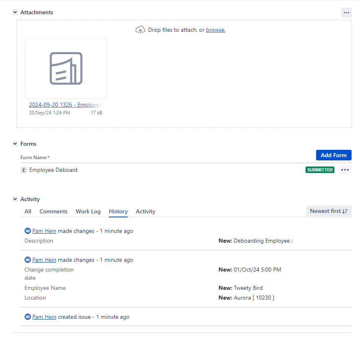Image resolution: width=363 pixels, height=344 pixels.
Task: Open the Employee Deboard form actions menu
Action: click(345, 170)
